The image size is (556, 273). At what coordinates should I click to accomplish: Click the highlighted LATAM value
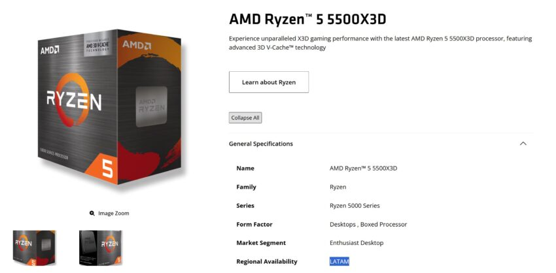coord(339,262)
